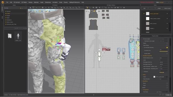
Task: Toggle the Skive checkbox
Action: coord(167,85)
